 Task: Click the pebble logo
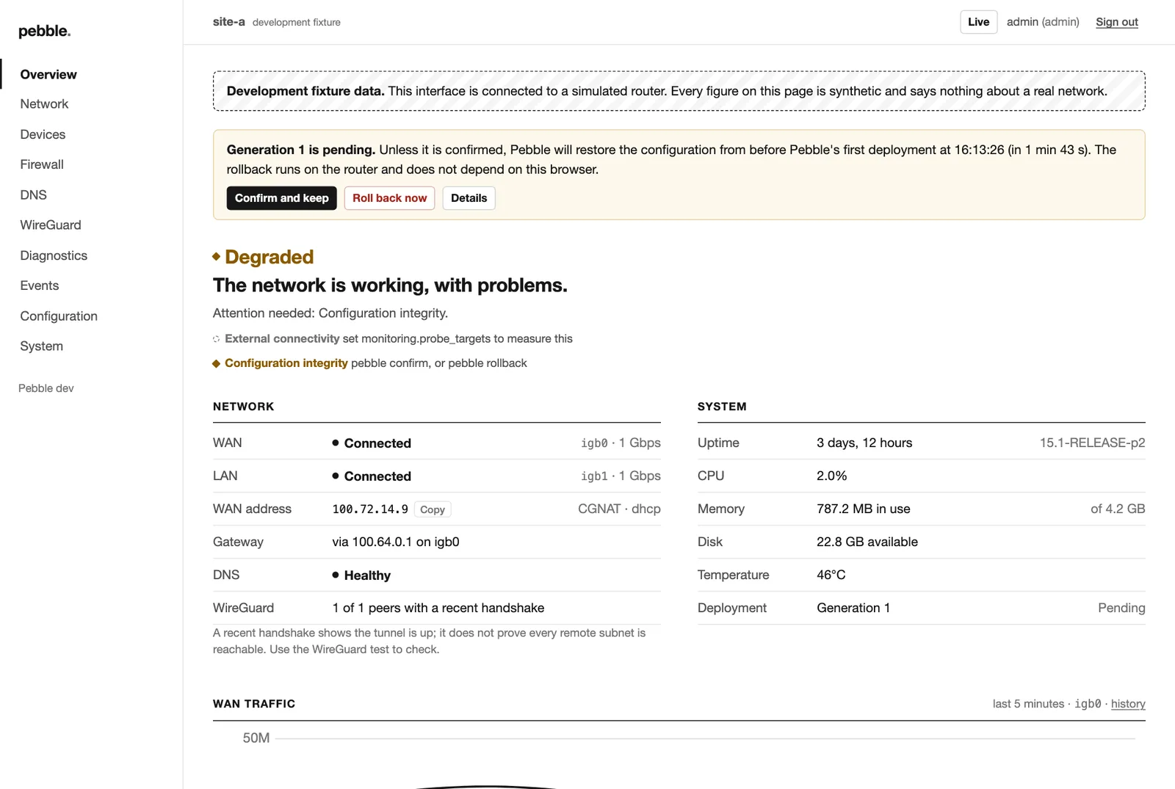[45, 31]
